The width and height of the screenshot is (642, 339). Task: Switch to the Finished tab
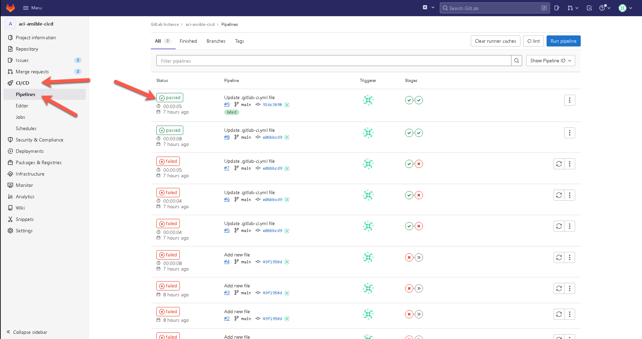point(188,41)
